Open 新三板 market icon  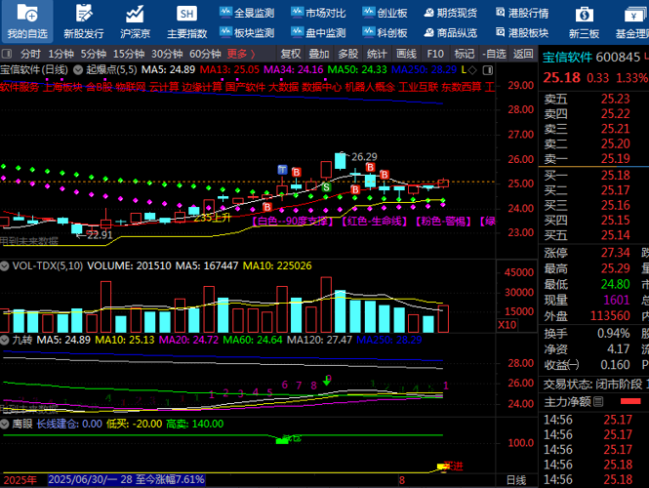584,21
